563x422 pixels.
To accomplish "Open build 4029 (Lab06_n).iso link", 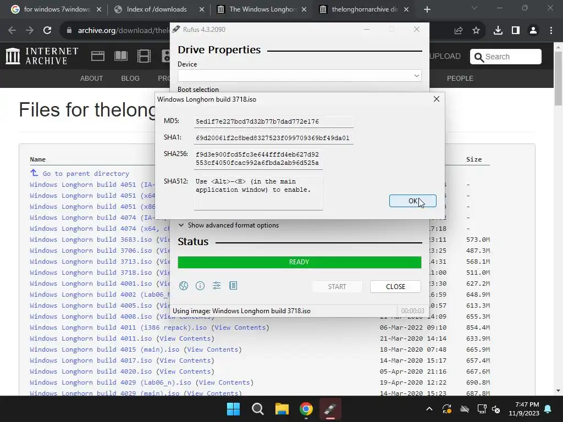I will point(111,382).
